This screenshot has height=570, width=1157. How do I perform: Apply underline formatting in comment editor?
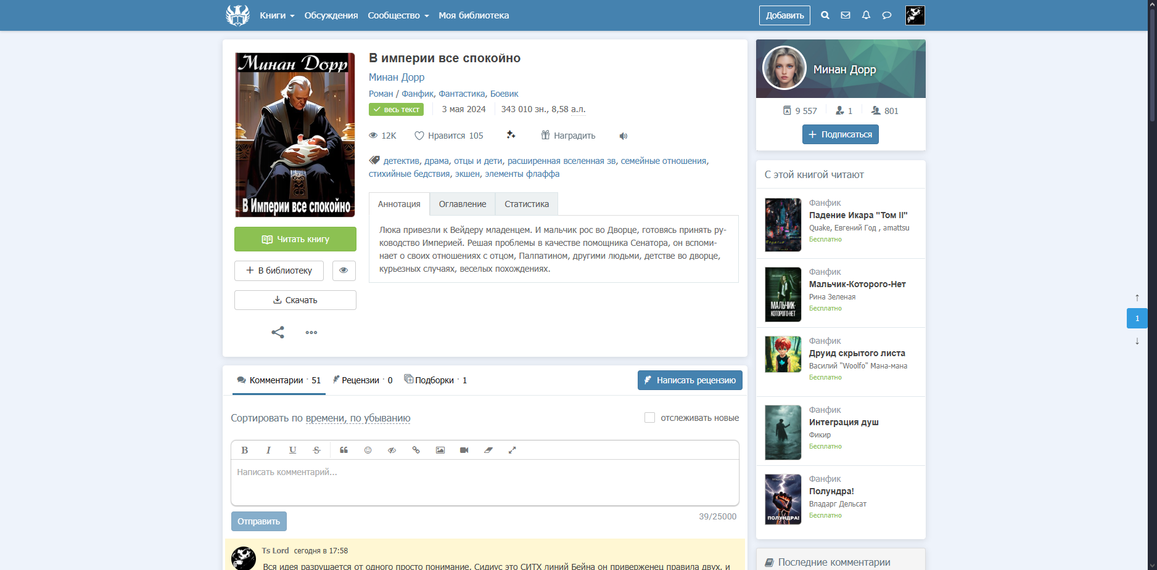pyautogui.click(x=292, y=450)
